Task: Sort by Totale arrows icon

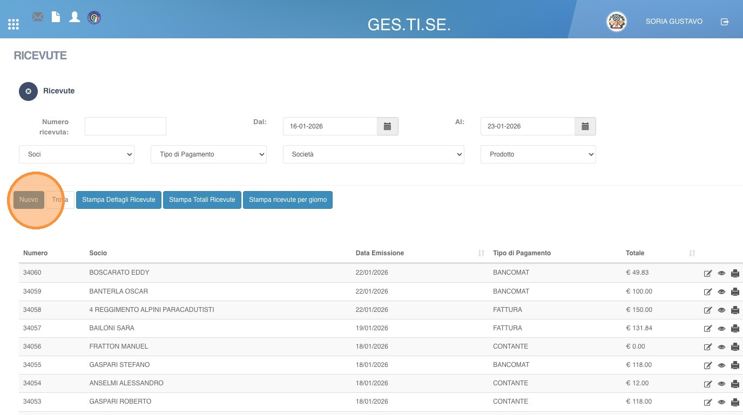Action: pos(692,253)
